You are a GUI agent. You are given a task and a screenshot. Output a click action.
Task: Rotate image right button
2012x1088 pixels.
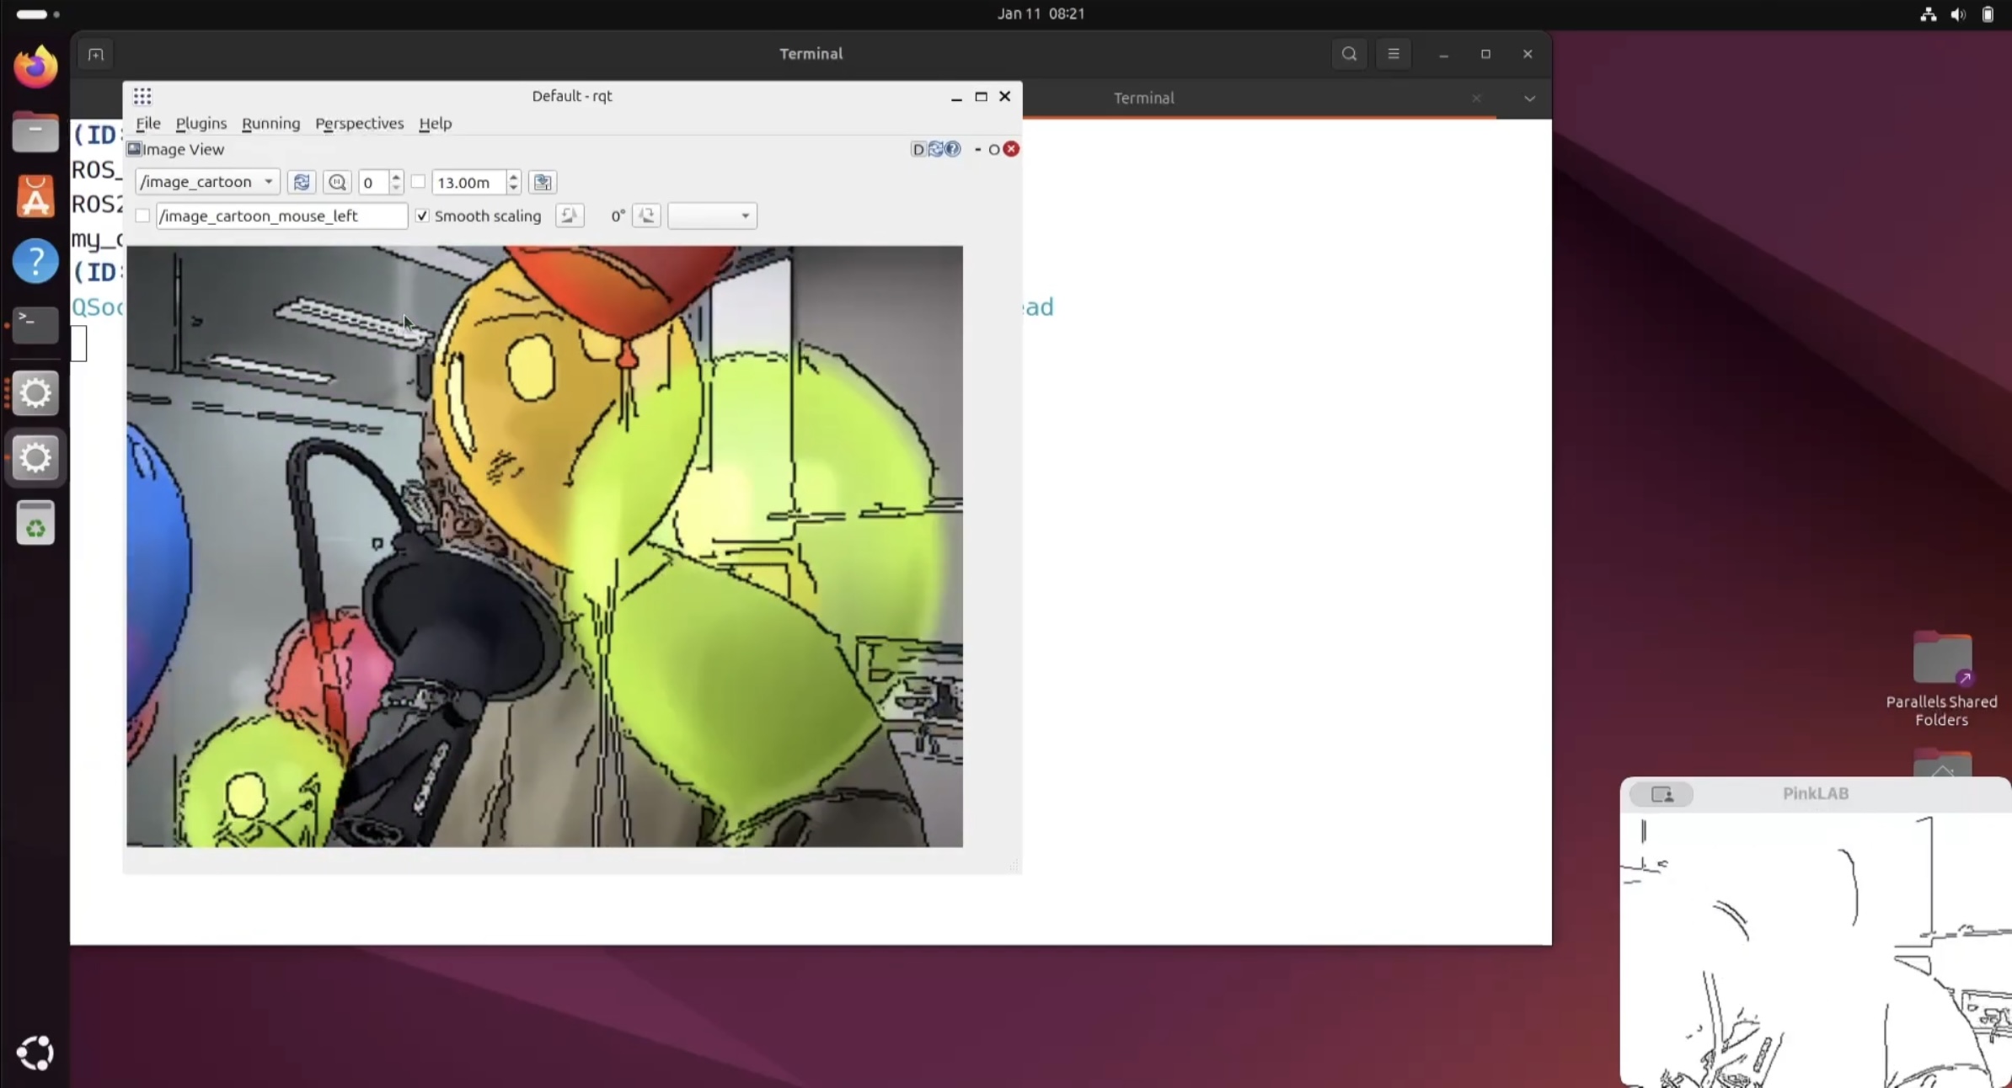(646, 216)
